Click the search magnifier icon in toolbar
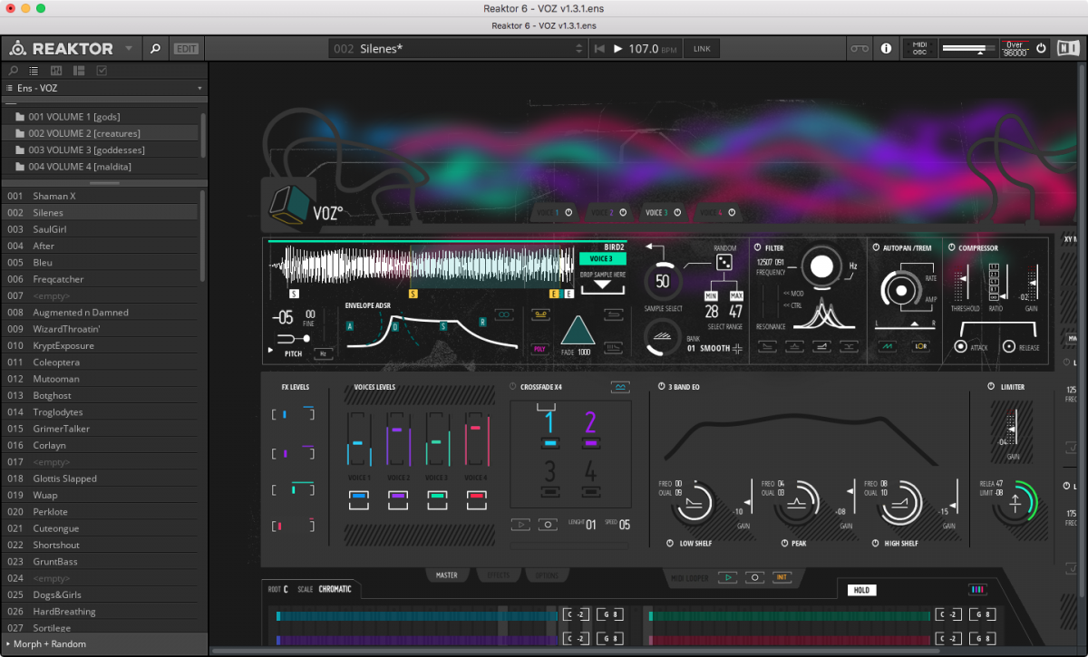 (x=155, y=49)
